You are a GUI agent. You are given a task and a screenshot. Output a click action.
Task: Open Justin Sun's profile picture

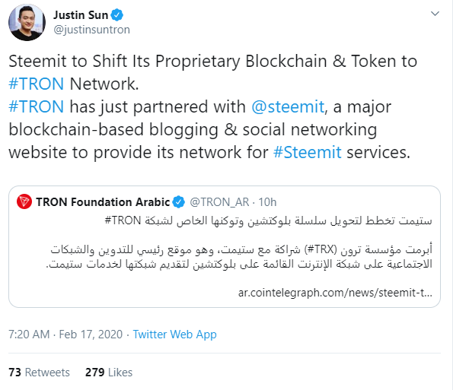(27, 22)
